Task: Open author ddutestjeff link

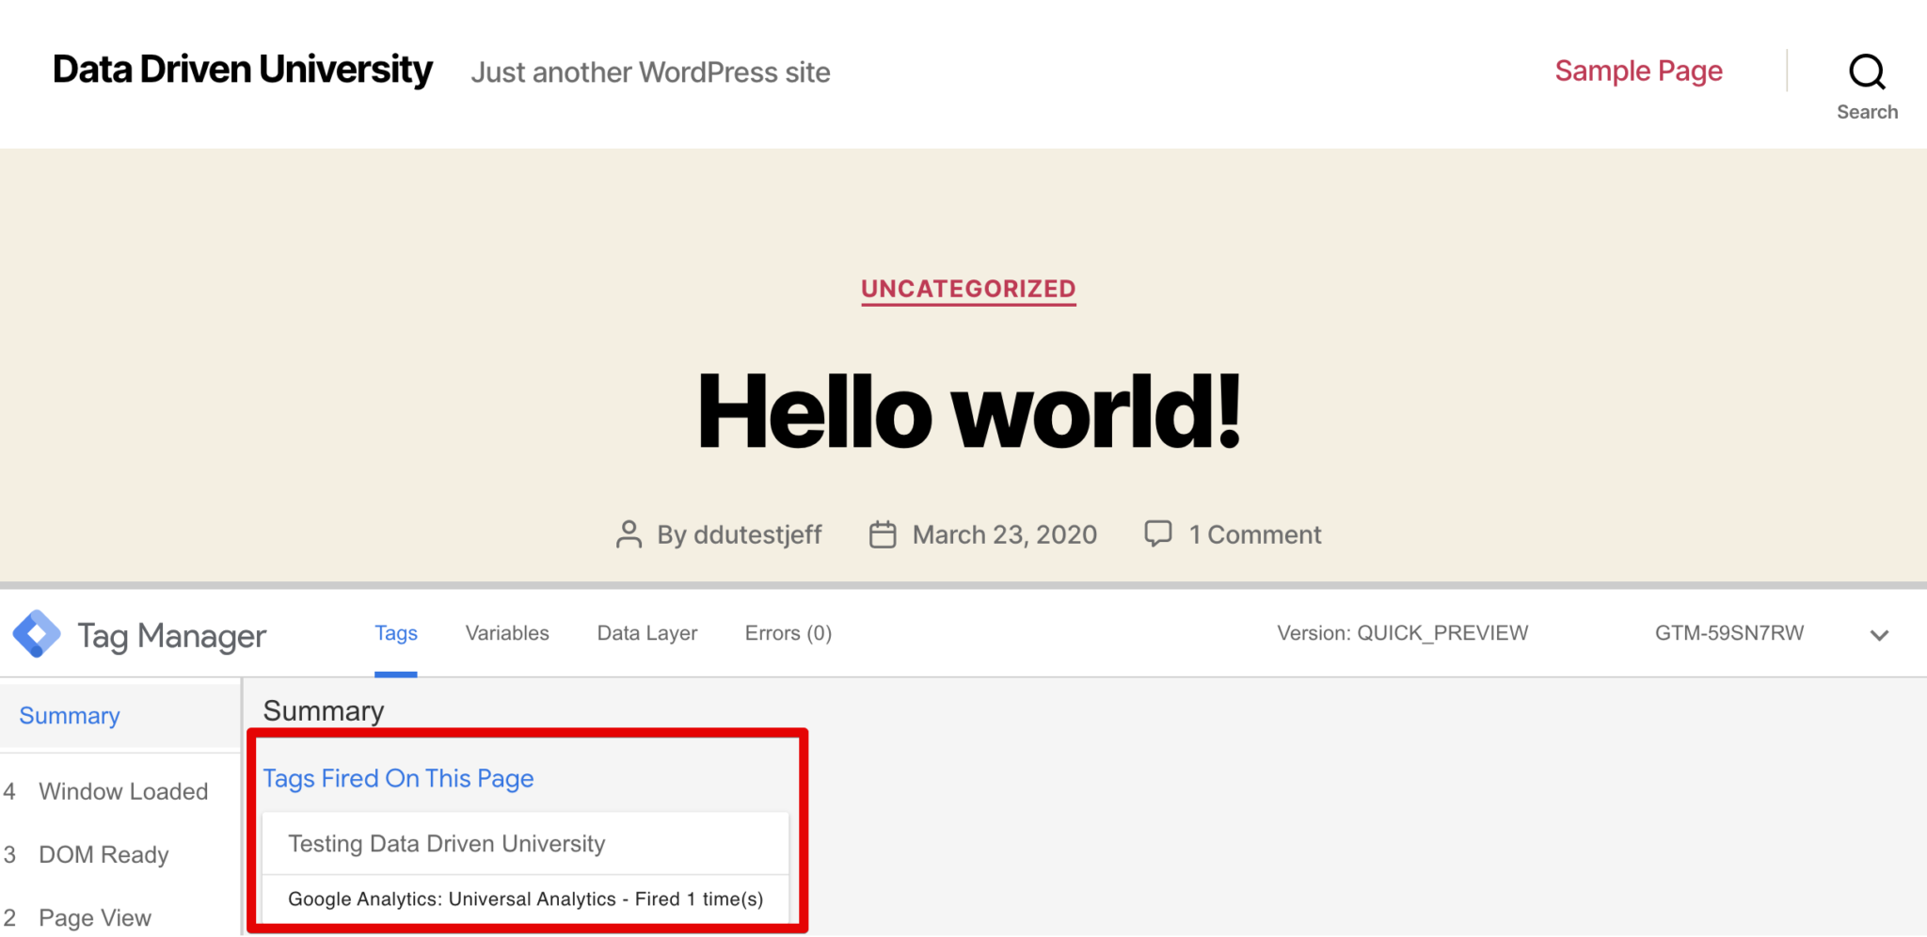Action: (x=757, y=534)
